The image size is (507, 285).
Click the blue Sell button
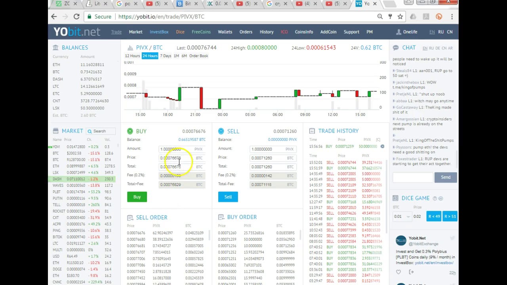coord(228,197)
